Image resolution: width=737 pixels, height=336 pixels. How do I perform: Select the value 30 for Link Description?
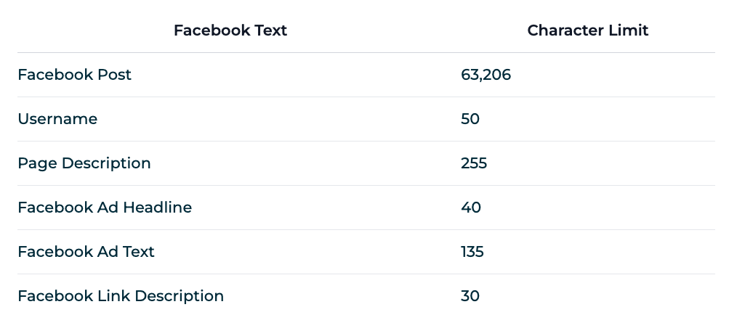pyautogui.click(x=470, y=296)
